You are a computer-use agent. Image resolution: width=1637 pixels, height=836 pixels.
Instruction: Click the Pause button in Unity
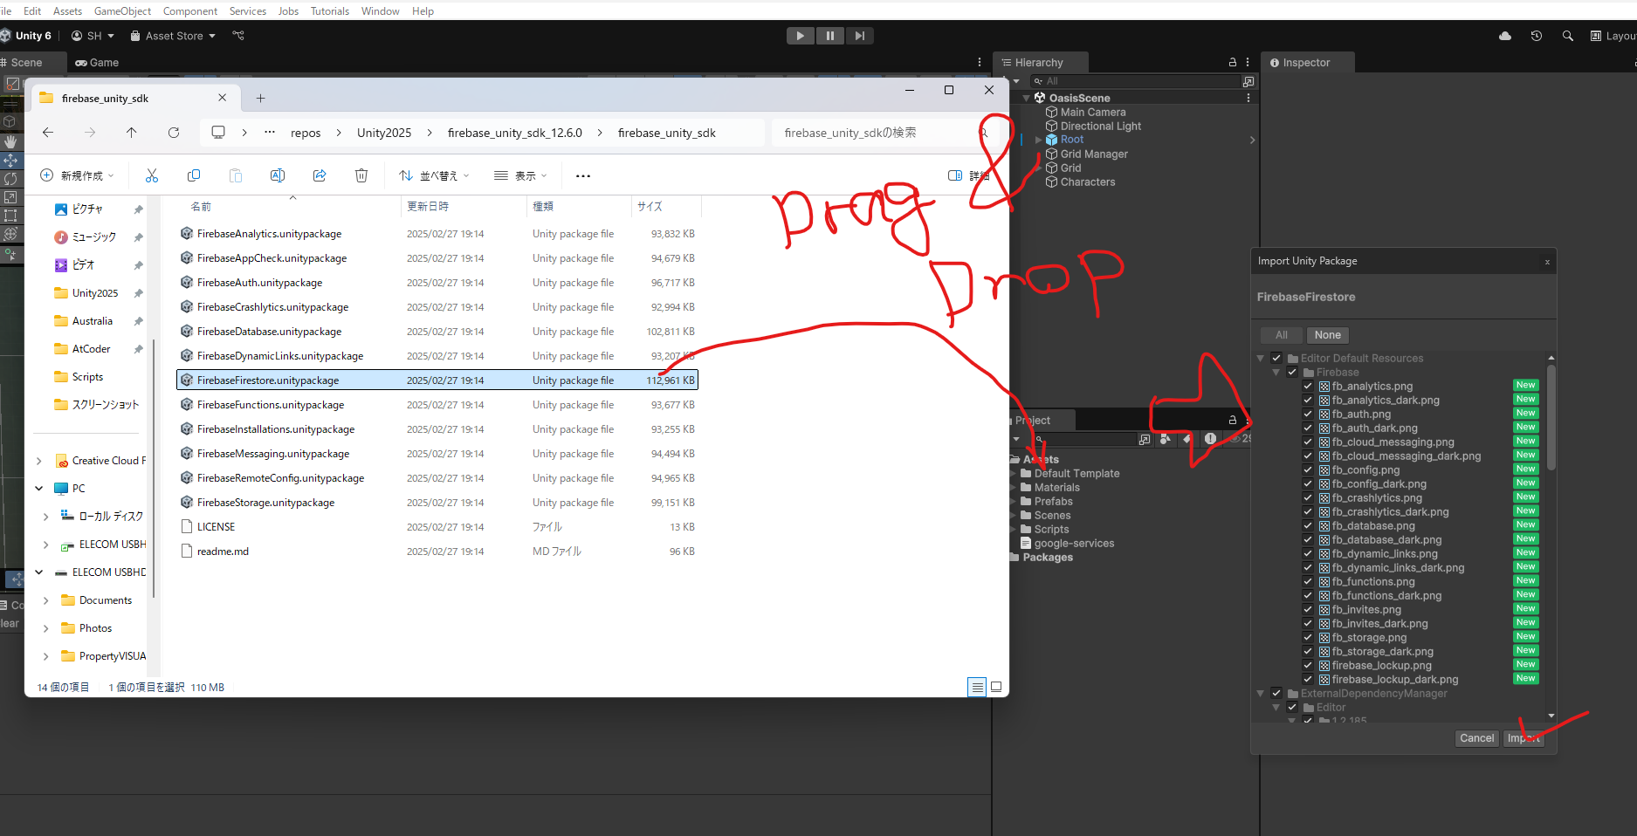click(x=829, y=35)
